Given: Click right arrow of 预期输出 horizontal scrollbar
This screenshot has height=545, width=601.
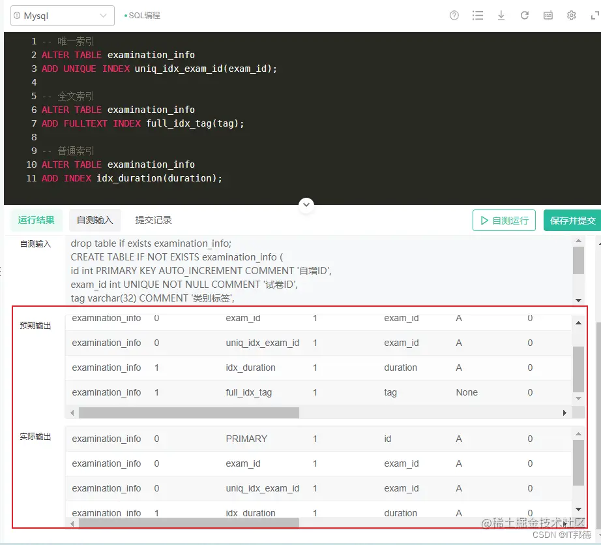Looking at the screenshot, I should (x=564, y=413).
